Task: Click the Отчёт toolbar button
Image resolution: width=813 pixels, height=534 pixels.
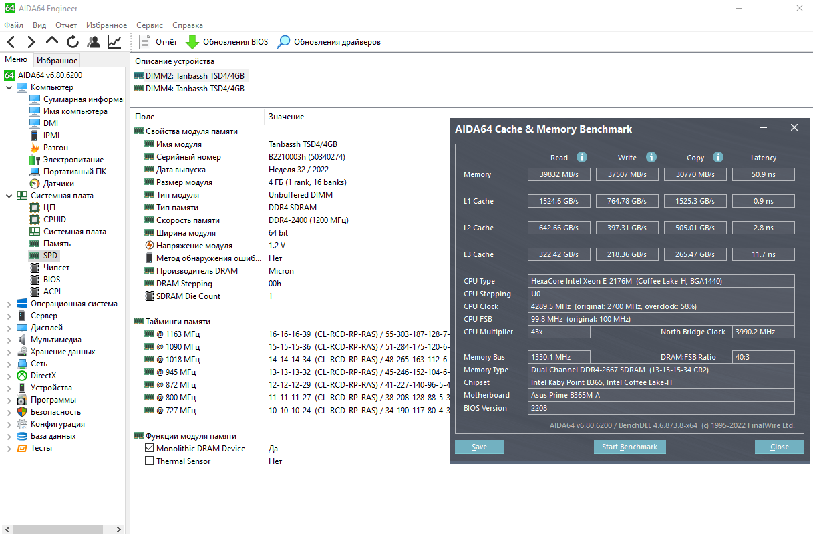Action: pyautogui.click(x=158, y=42)
